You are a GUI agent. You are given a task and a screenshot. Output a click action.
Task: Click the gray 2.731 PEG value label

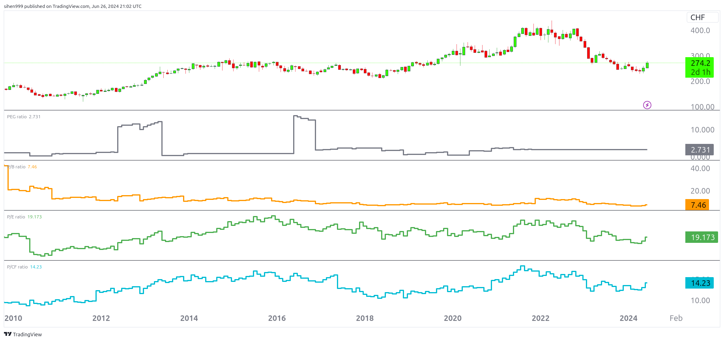[700, 150]
